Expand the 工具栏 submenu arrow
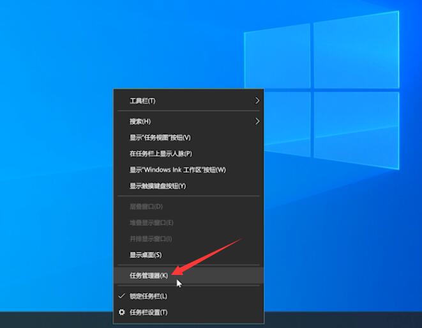 point(257,100)
